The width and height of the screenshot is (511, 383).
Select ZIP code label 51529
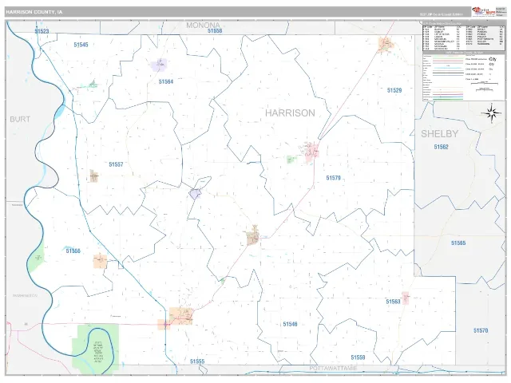tap(394, 90)
